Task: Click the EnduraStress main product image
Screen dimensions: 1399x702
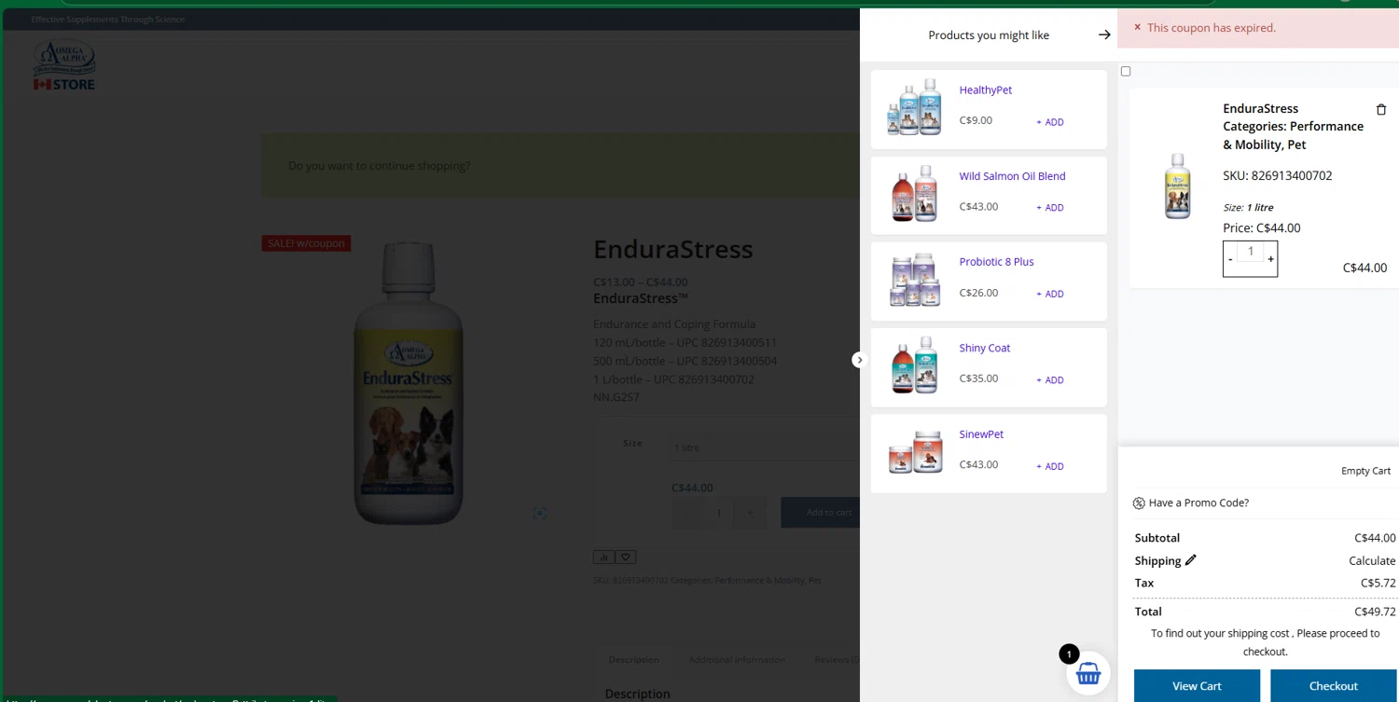Action: pyautogui.click(x=408, y=383)
